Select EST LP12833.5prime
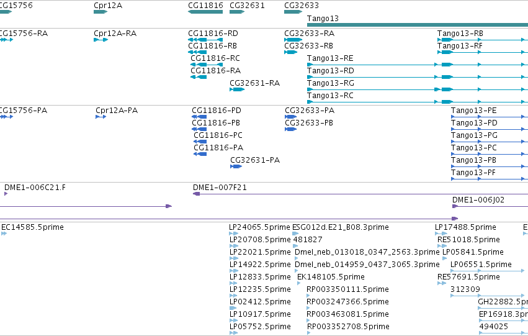 click(x=260, y=278)
